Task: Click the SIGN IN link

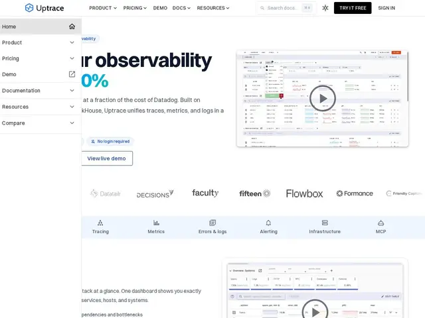Action: [386, 8]
